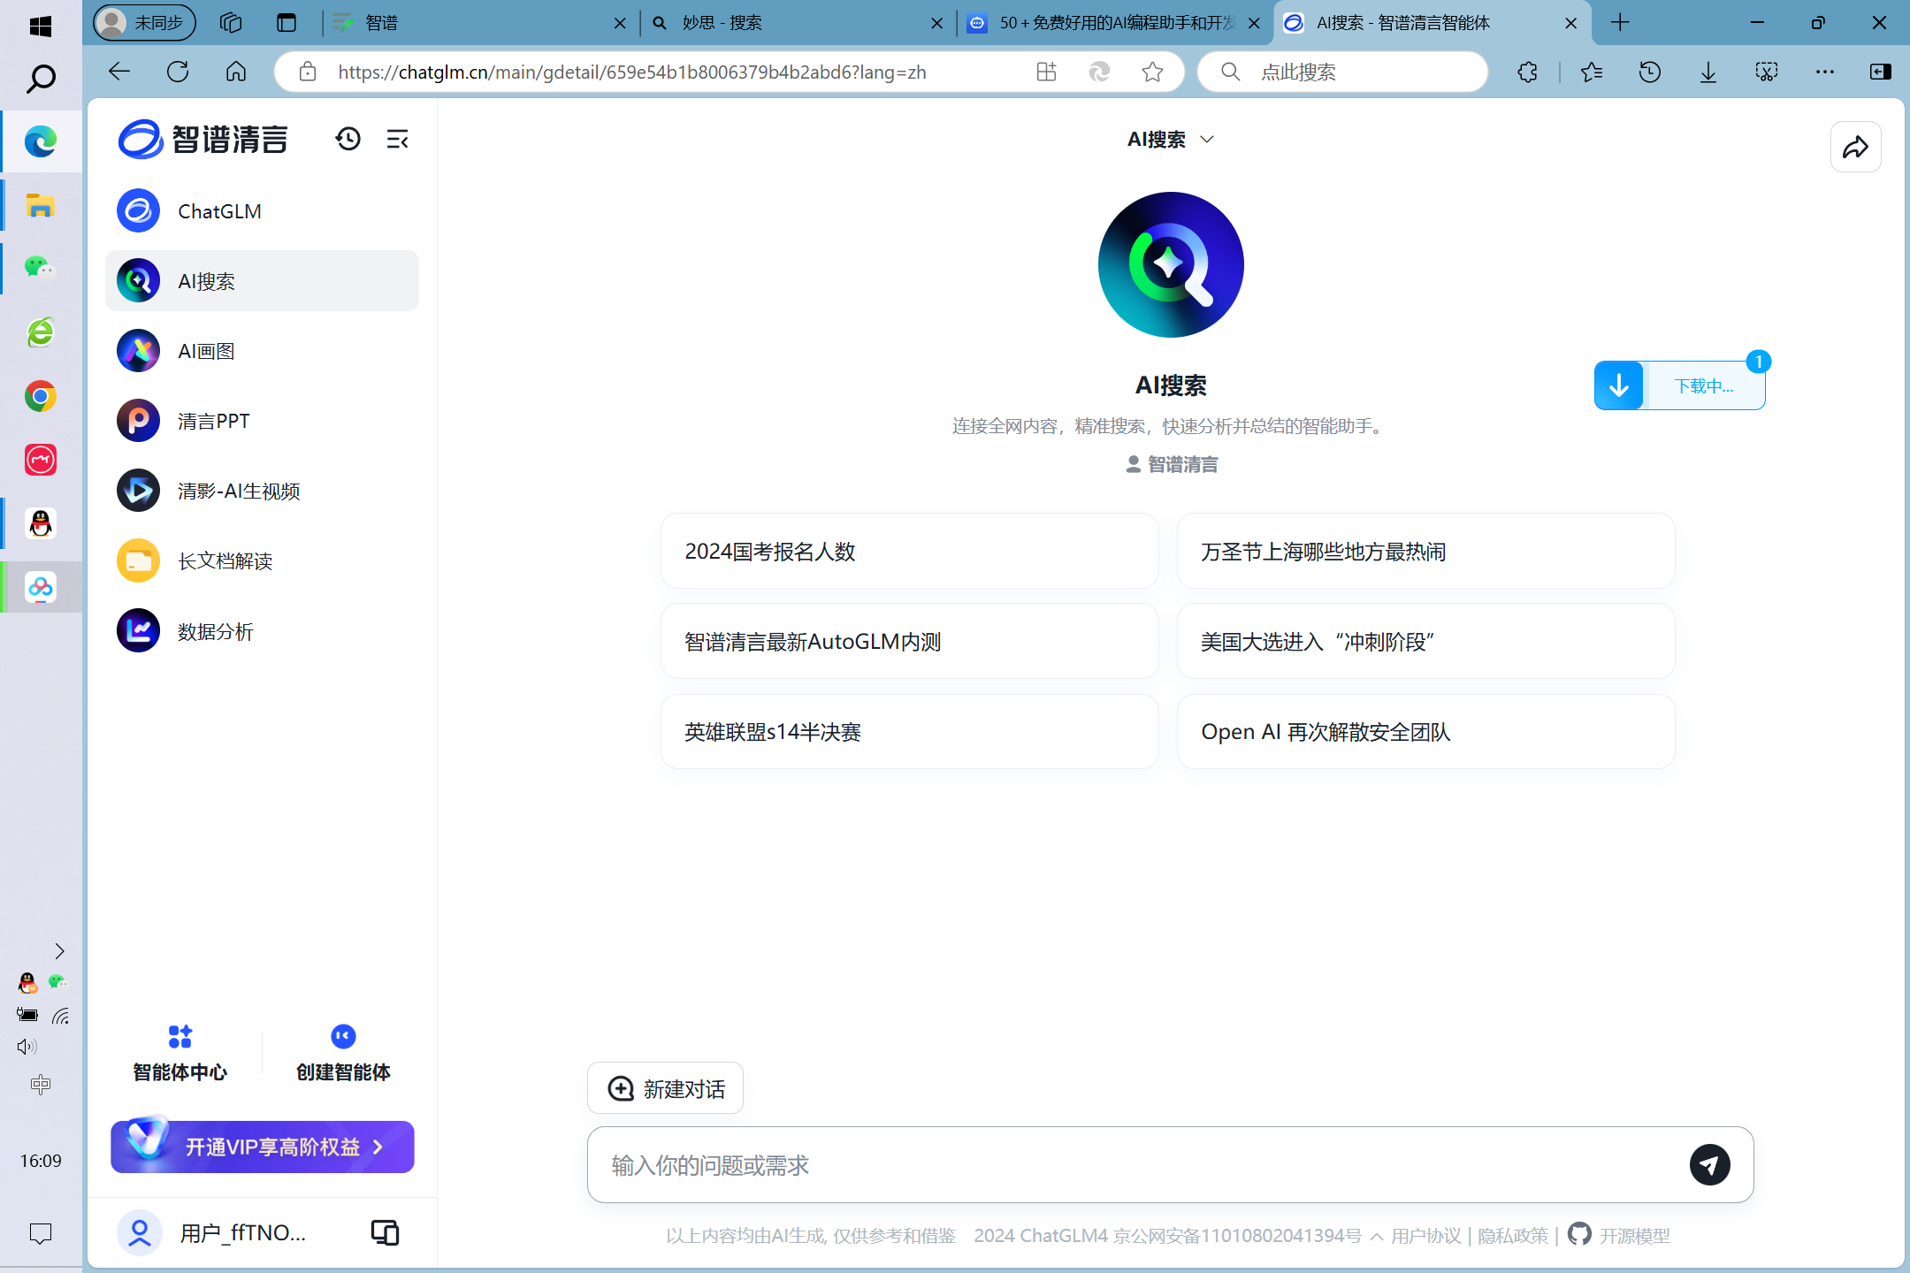Viewport: 1910px width, 1273px height.
Task: Select suggestion 英雄联盟s14半决赛
Action: 910,732
